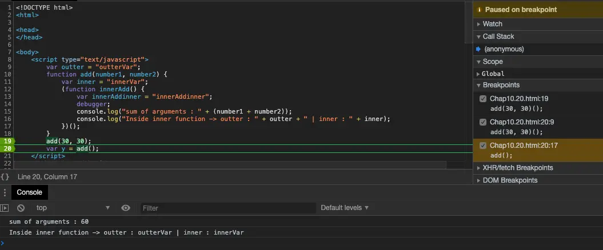Click the console Filter input field
The image size is (603, 250).
228,208
